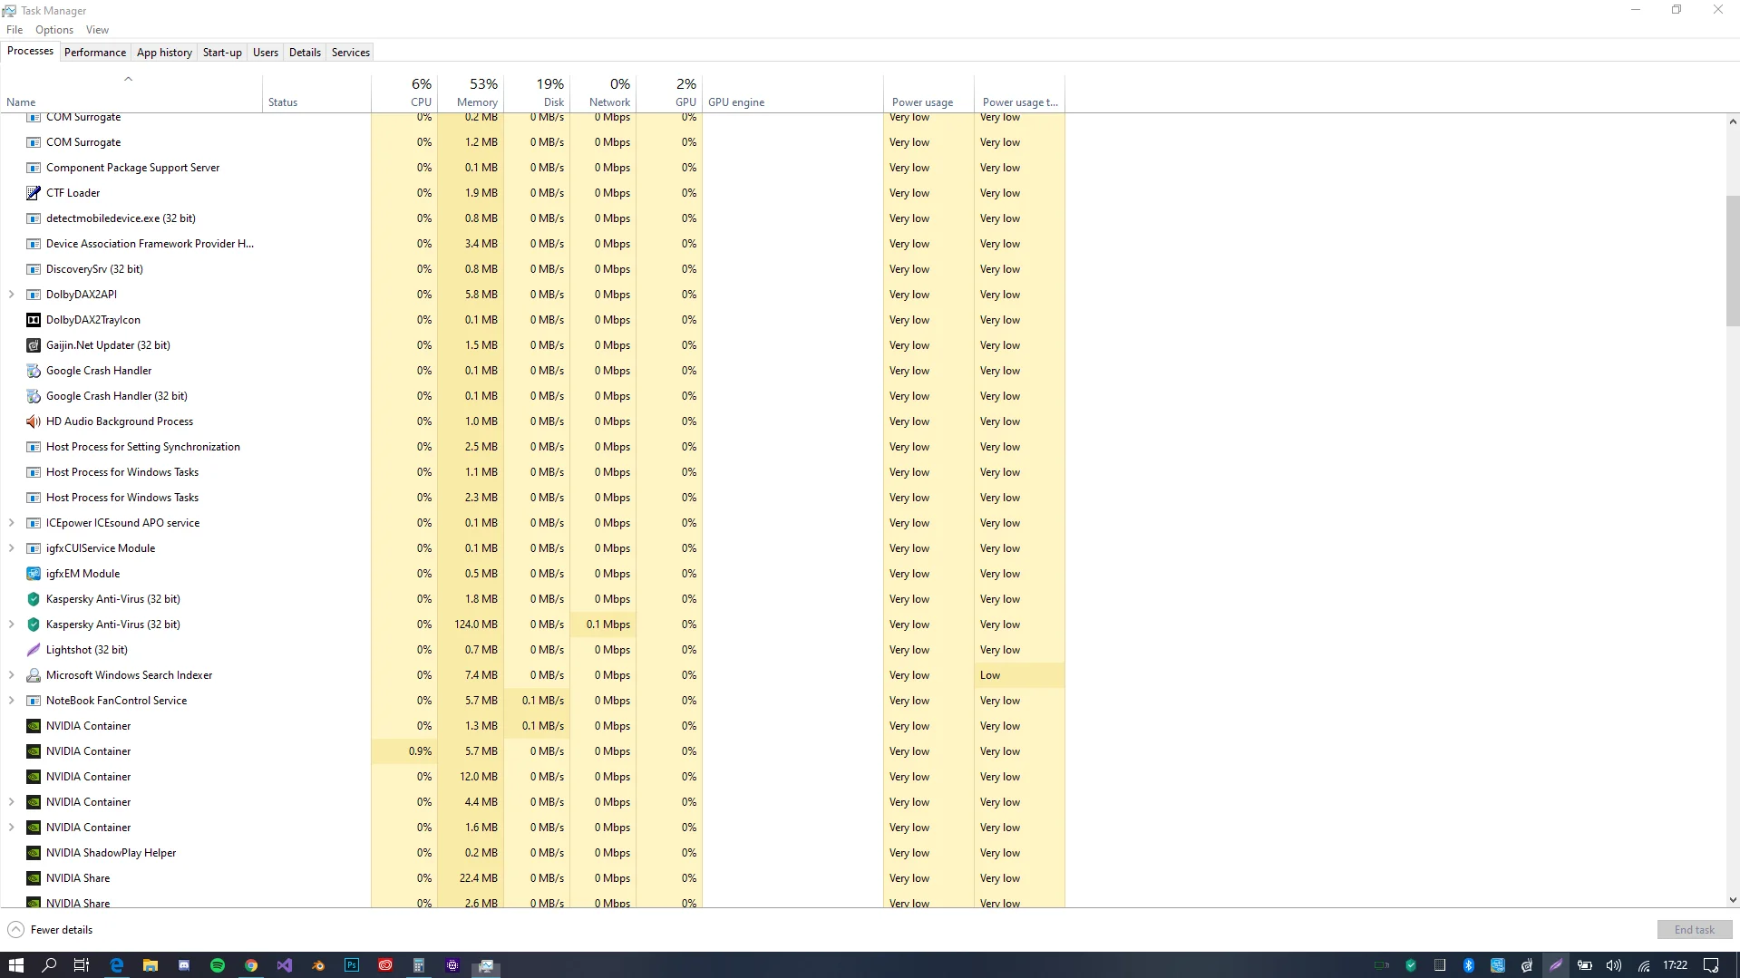Image resolution: width=1740 pixels, height=978 pixels.
Task: Open Visual Studio from the taskbar
Action: pyautogui.click(x=285, y=965)
